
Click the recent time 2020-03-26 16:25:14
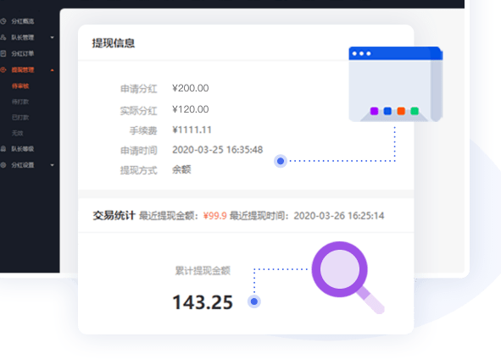[x=339, y=216]
